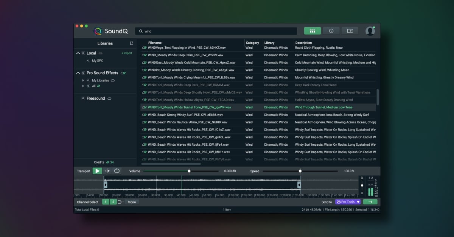Viewport: 454px width, 237px height.
Task: Click the info icon in the top toolbar
Action: point(331,31)
